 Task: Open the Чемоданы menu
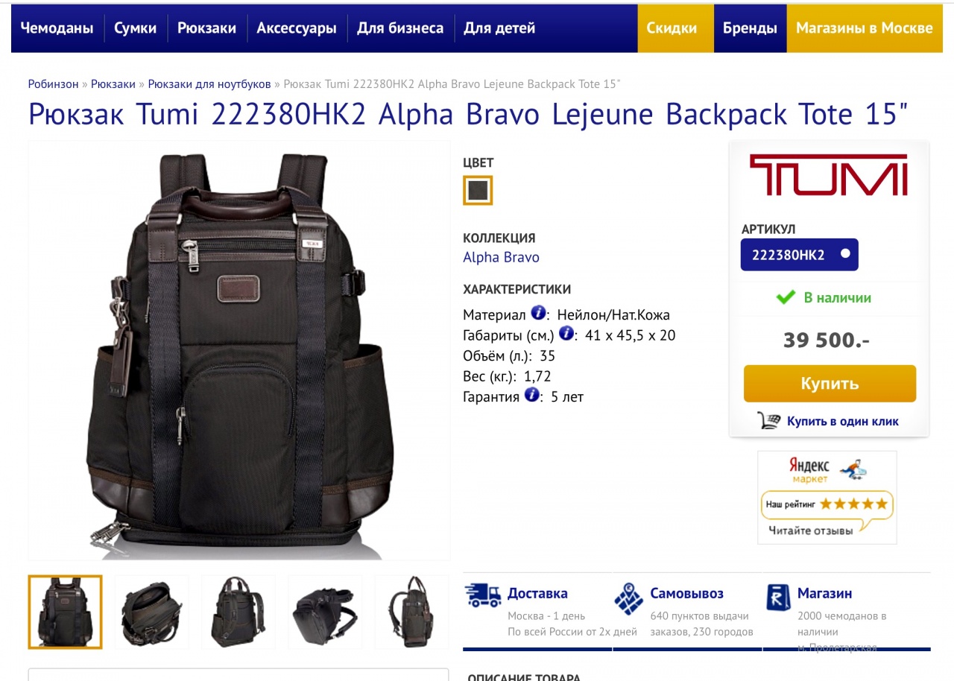point(57,28)
